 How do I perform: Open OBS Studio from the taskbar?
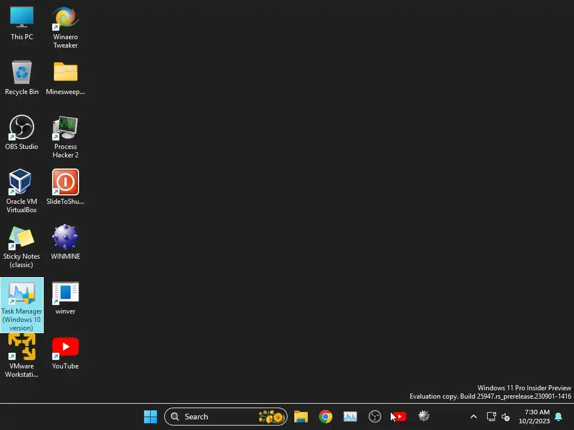tap(375, 417)
